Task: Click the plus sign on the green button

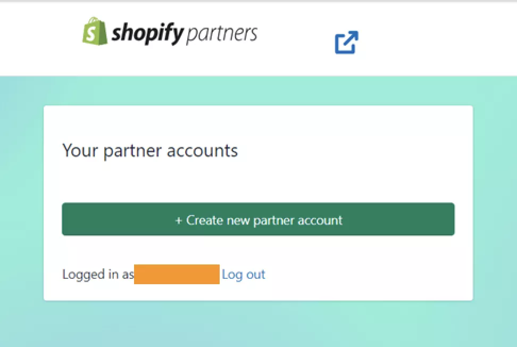Action: click(179, 219)
